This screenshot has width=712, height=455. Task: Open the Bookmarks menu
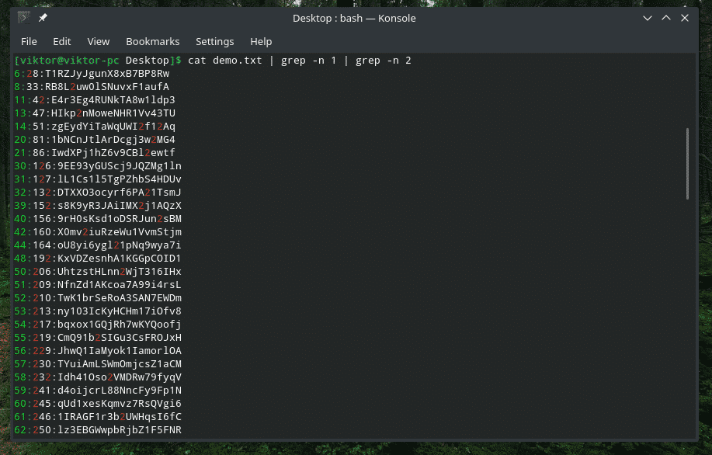pyautogui.click(x=152, y=41)
